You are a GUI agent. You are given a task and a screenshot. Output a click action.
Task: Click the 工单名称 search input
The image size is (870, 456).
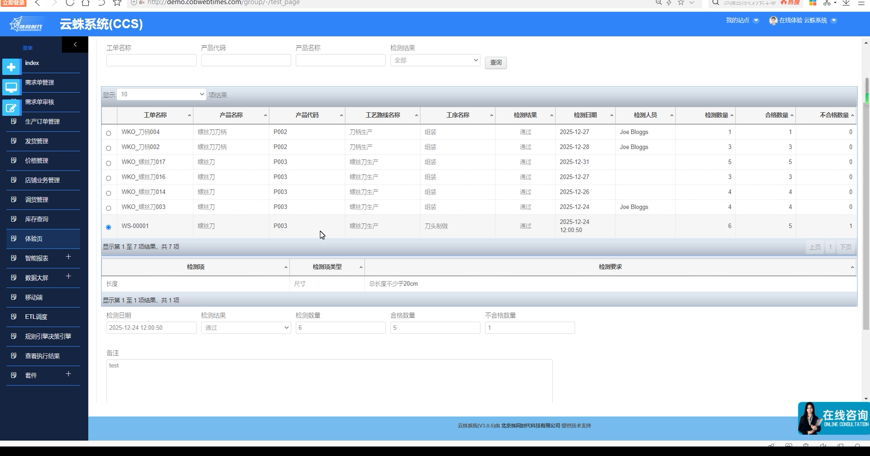[x=151, y=60]
